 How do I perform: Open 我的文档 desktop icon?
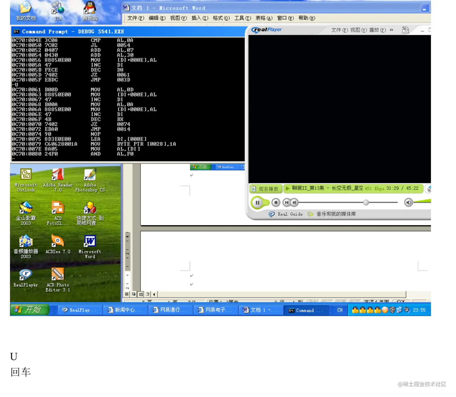[x=26, y=11]
